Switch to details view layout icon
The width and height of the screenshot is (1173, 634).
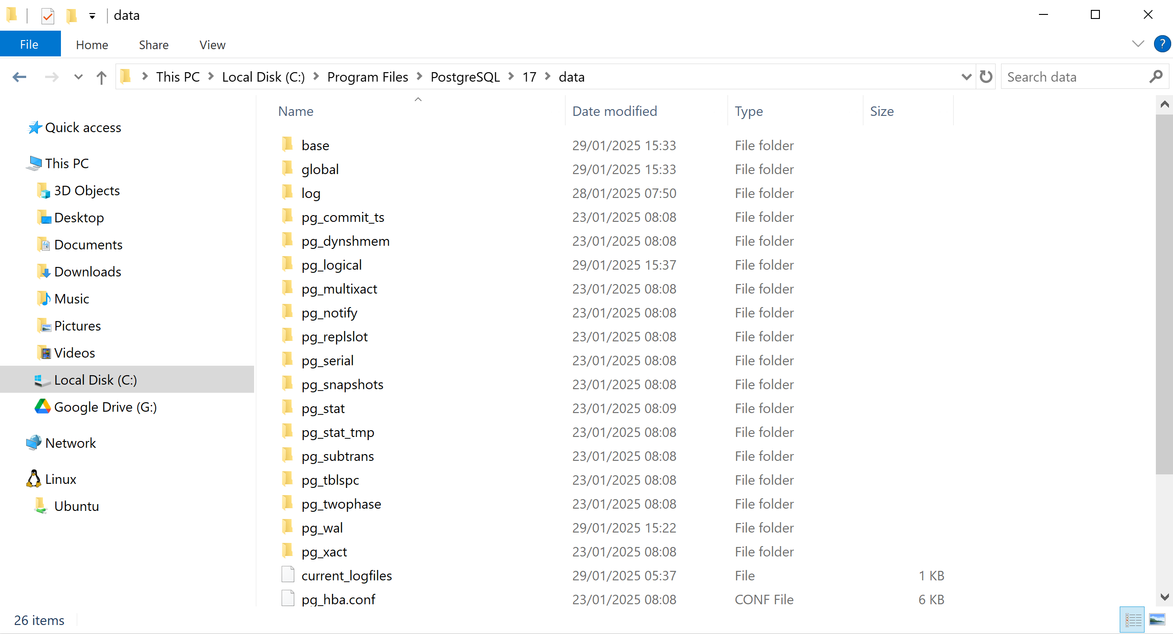[1132, 620]
